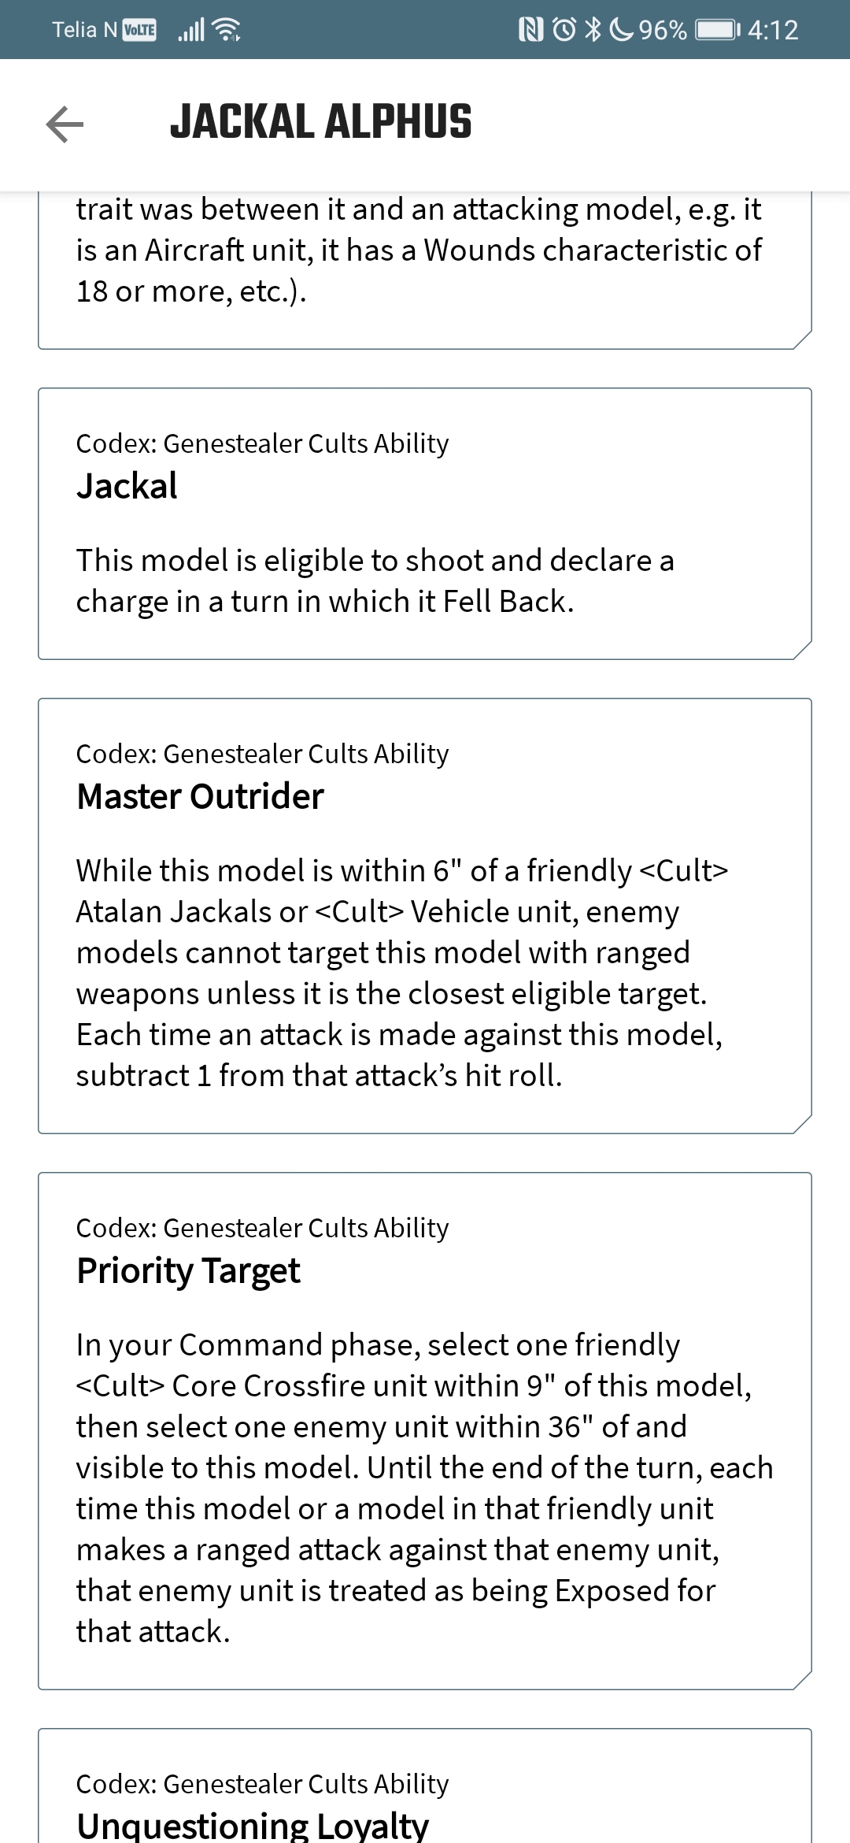Tap the 4:12 clock in status bar
The image size is (850, 1843).
tap(773, 30)
